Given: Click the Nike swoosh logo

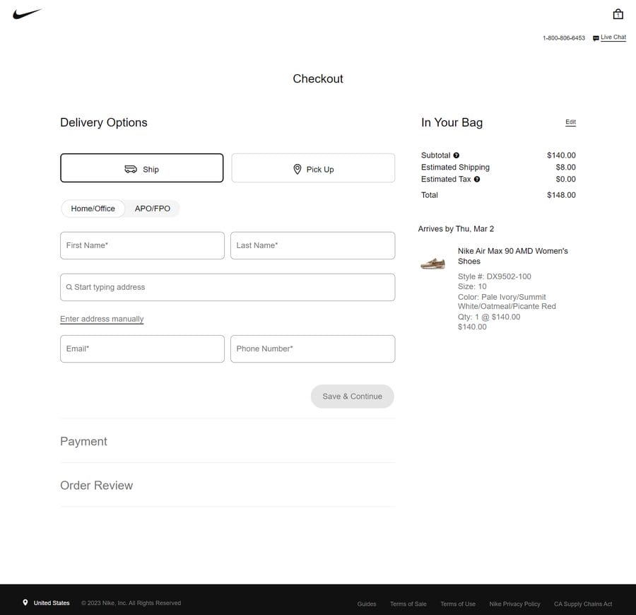Looking at the screenshot, I should pos(27,14).
